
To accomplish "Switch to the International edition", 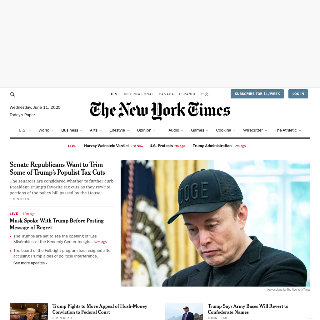I will pyautogui.click(x=138, y=94).
